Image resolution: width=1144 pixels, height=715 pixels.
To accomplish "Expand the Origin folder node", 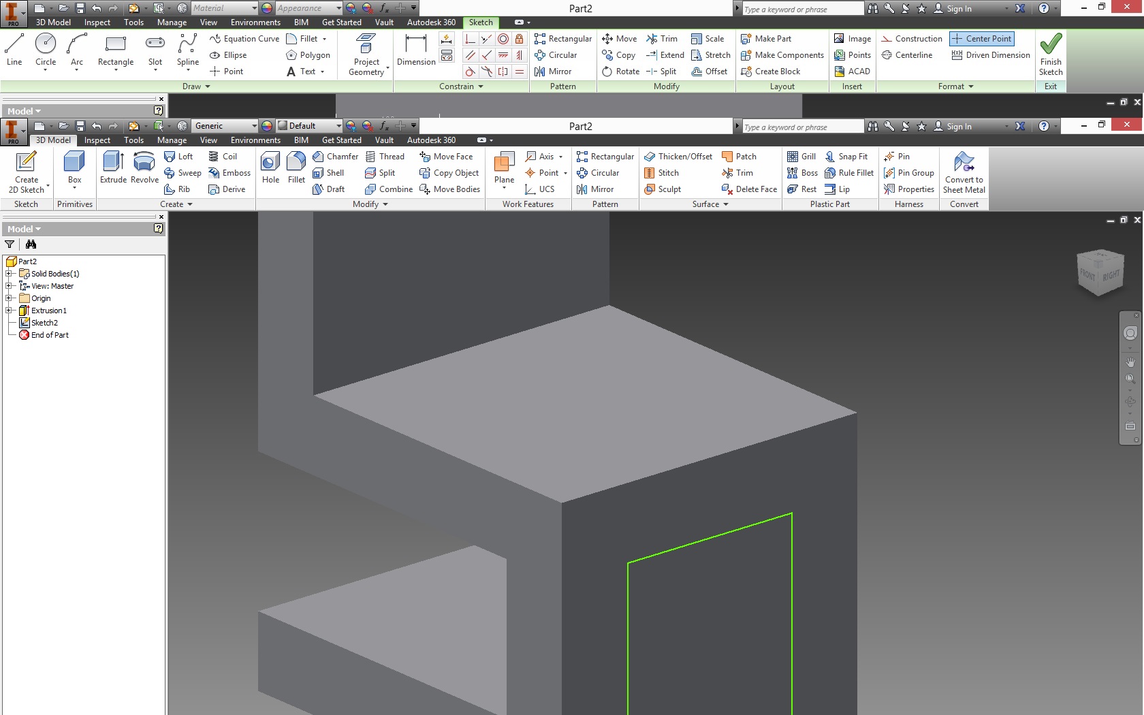I will [10, 298].
